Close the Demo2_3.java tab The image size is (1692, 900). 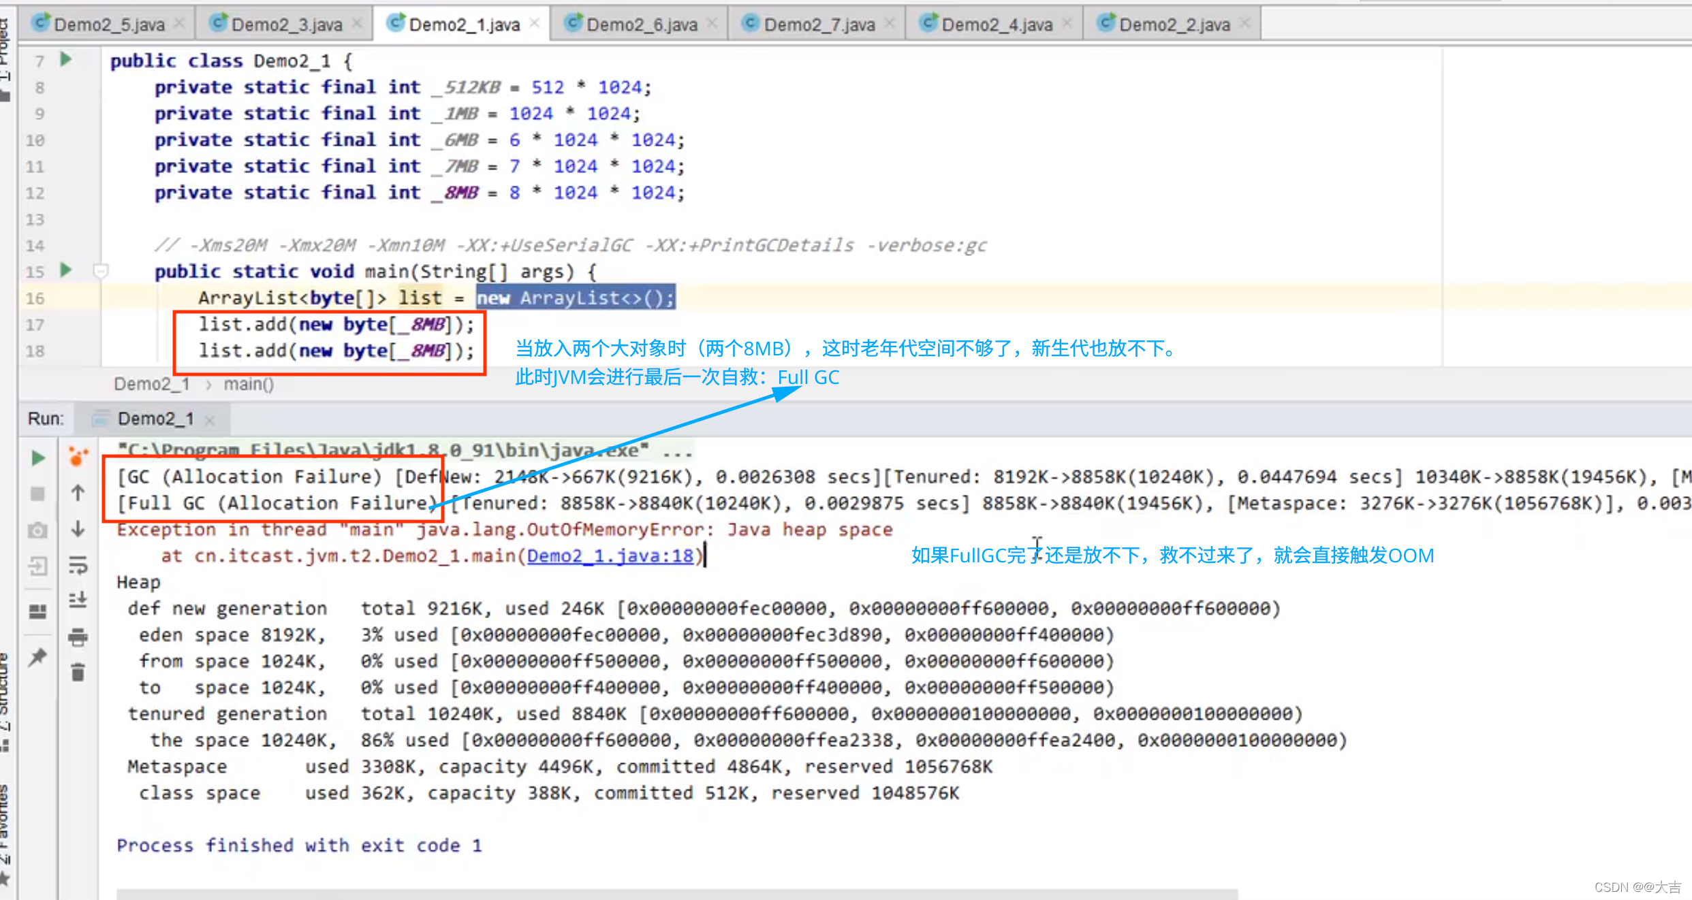(x=357, y=24)
